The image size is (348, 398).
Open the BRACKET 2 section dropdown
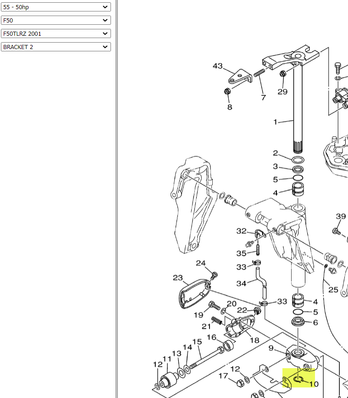(x=56, y=47)
